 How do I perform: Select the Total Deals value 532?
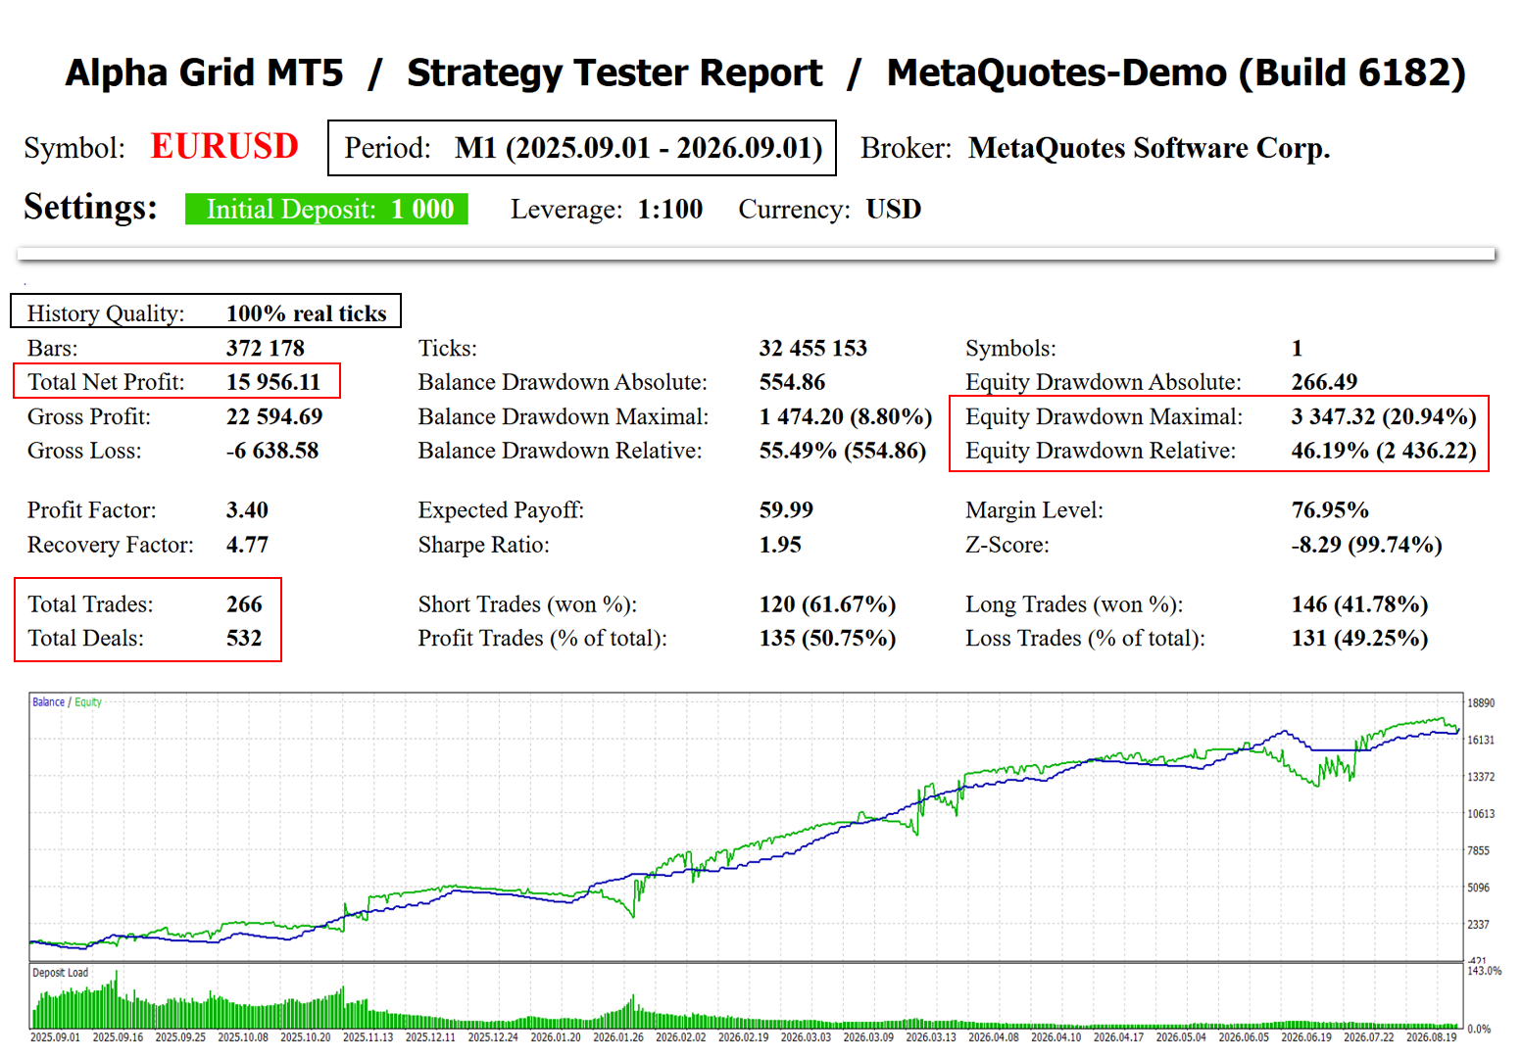[x=244, y=639]
